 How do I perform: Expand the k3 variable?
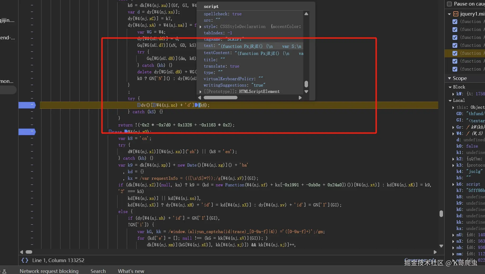tap(453, 165)
